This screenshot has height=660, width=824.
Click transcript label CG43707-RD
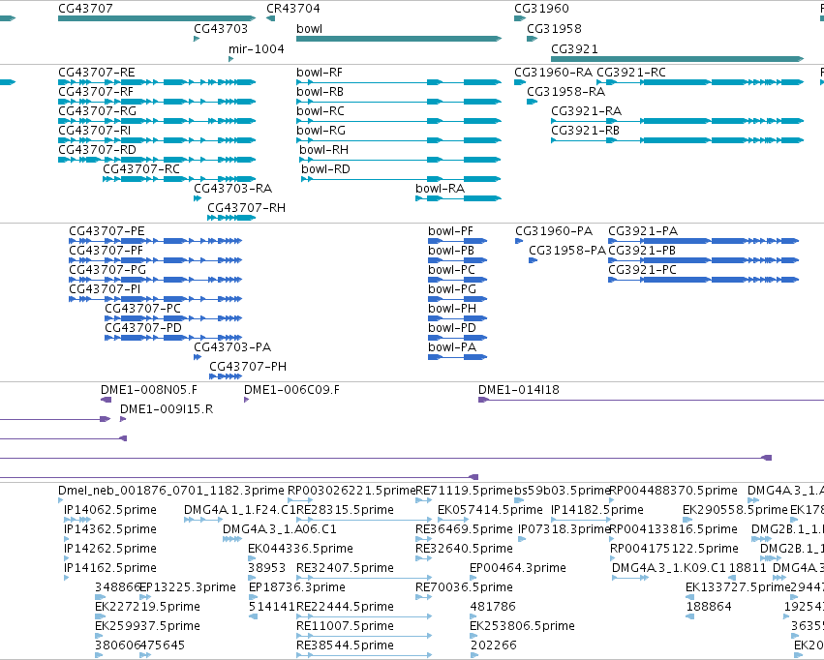coord(97,150)
